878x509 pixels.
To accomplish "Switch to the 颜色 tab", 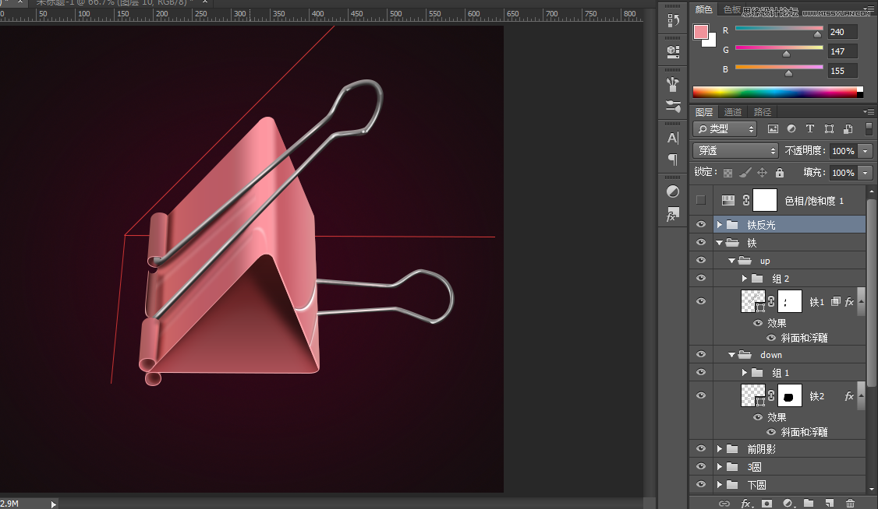I will pos(704,9).
